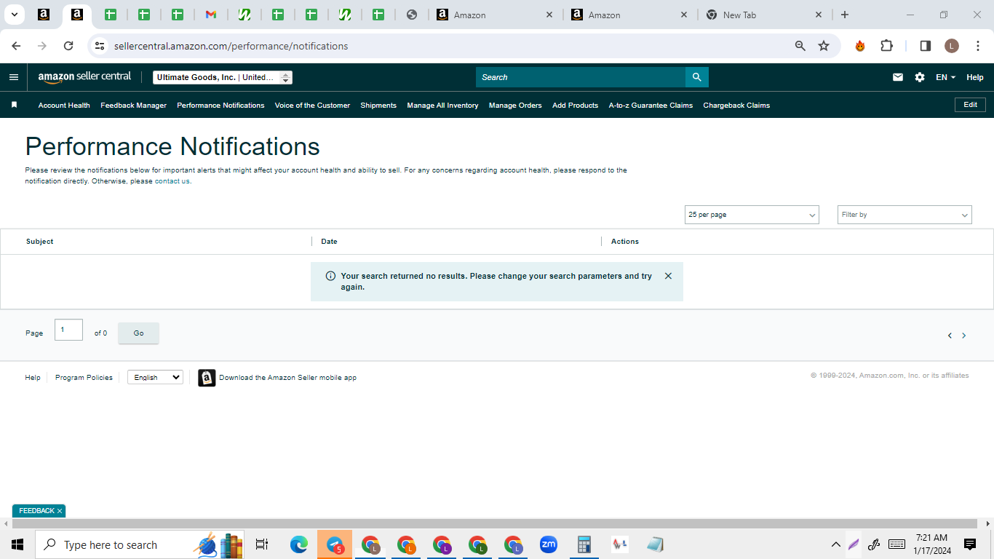
Task: Go to Shipments
Action: tap(378, 106)
